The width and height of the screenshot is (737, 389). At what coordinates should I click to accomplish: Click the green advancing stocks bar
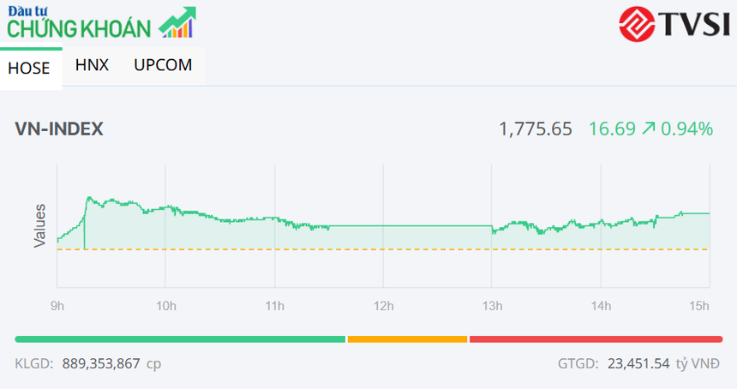(x=180, y=339)
